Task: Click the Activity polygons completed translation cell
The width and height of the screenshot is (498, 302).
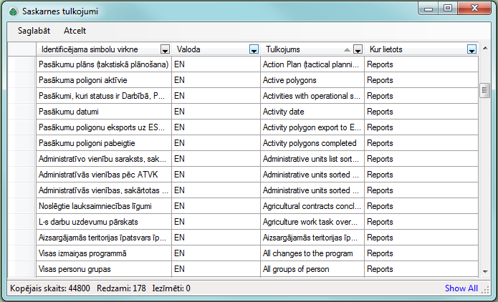Action: click(x=312, y=144)
